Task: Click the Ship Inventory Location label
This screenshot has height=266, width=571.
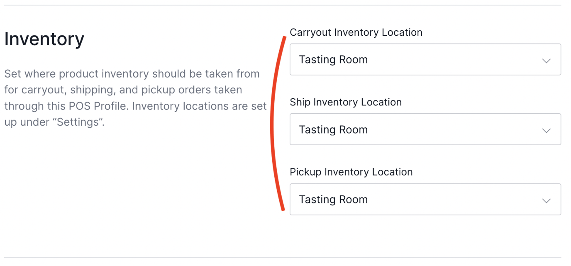Action: point(346,102)
